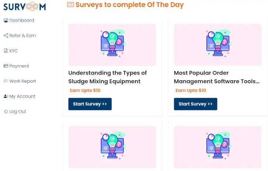Open the Most Popular Order Management title
This screenshot has height=171, width=268.
pyautogui.click(x=216, y=77)
